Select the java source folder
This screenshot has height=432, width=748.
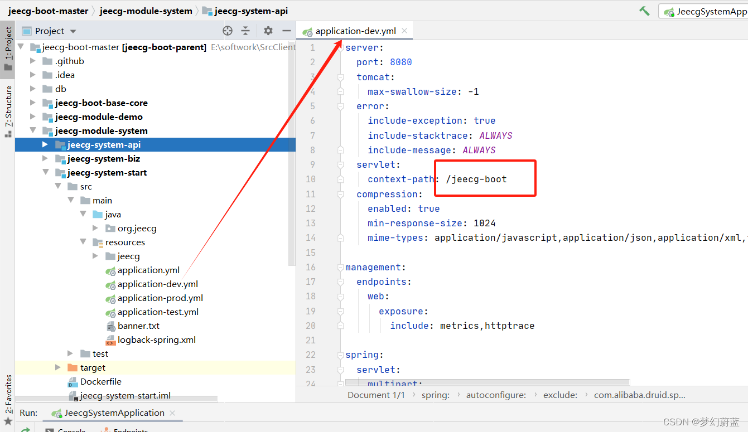point(113,214)
